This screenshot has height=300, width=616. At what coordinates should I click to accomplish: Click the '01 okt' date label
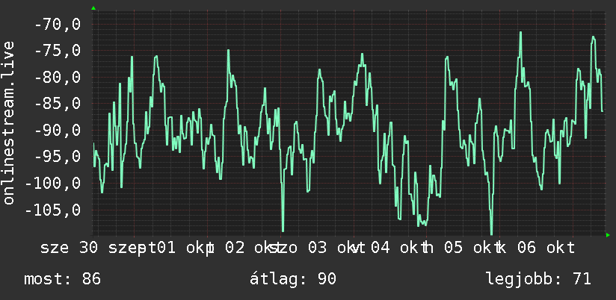click(185, 248)
